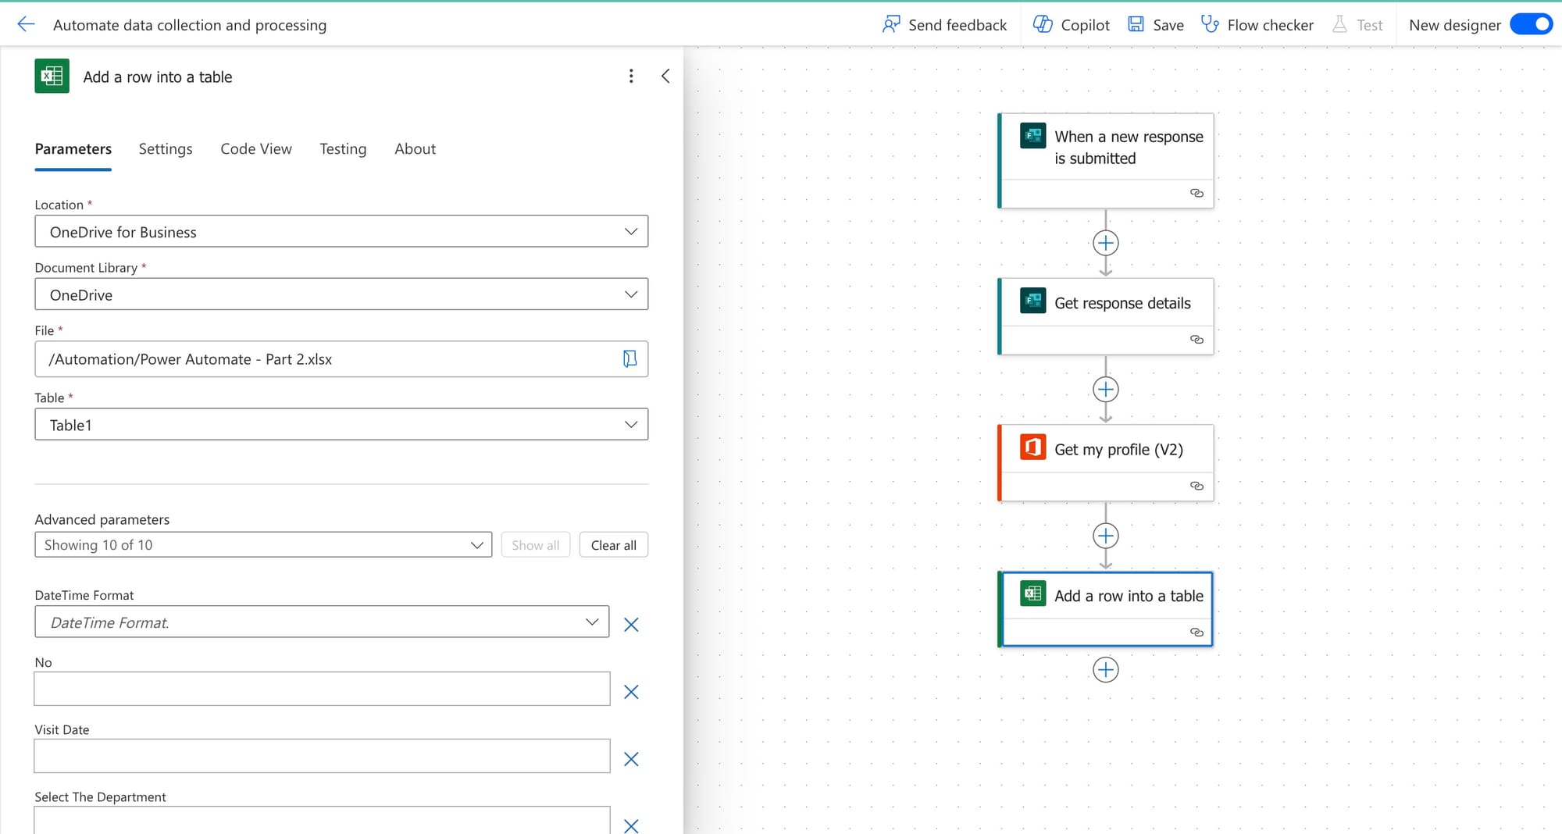Toggle the New designer switch
Image resolution: width=1562 pixels, height=834 pixels.
1531,24
